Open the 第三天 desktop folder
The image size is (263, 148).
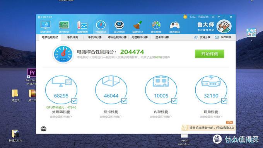[15, 95]
